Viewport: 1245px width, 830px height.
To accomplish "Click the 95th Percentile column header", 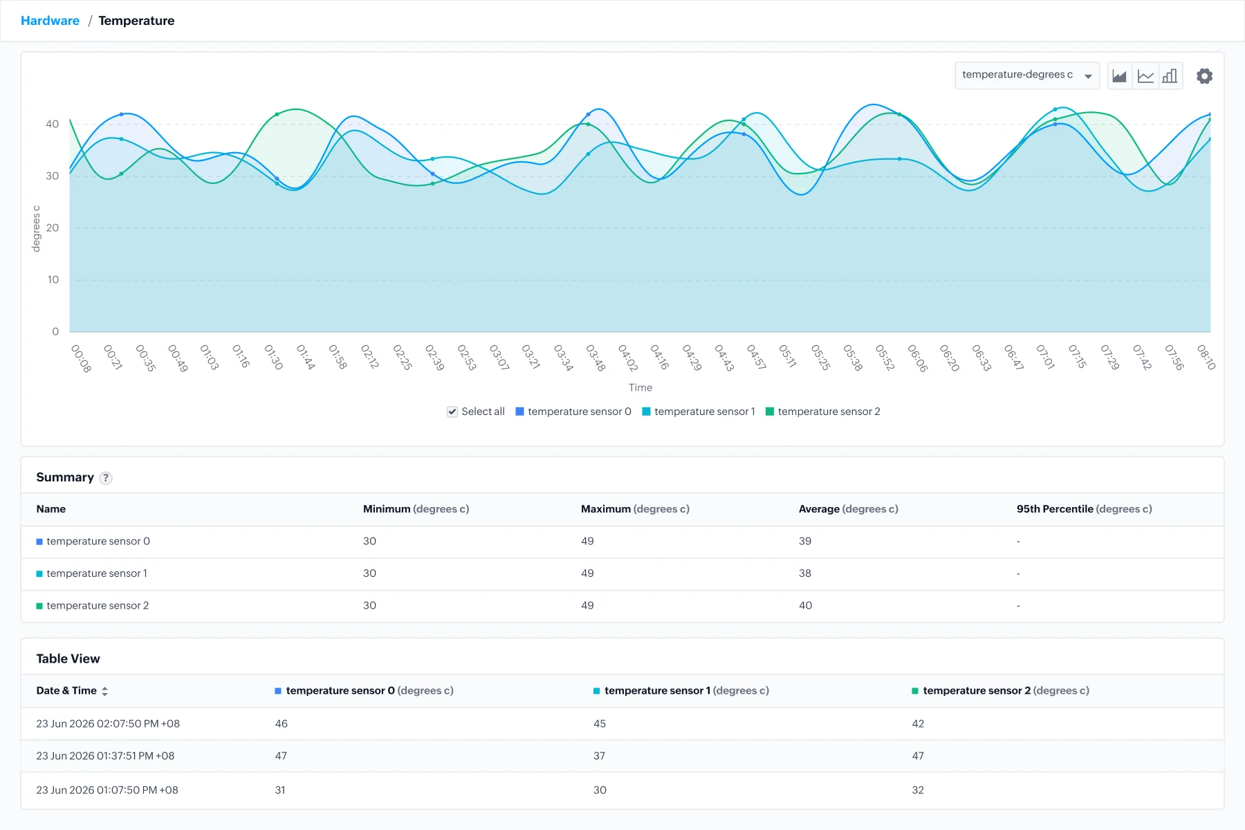I will (1084, 509).
